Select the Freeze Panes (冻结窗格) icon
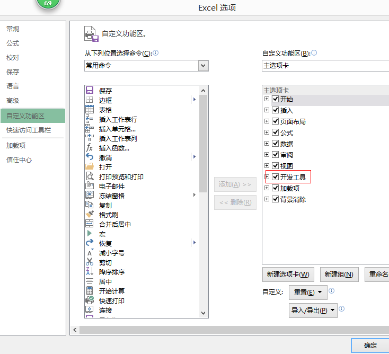 point(90,195)
